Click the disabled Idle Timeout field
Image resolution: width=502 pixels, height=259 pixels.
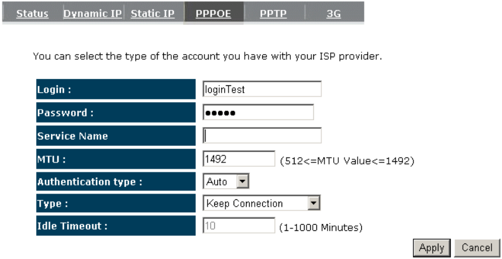click(239, 226)
